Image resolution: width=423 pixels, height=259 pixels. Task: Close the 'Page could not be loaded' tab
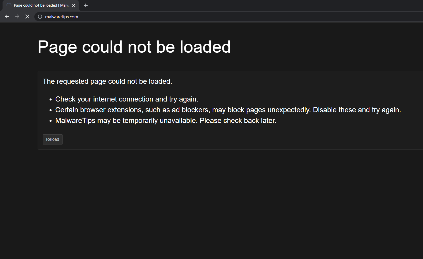pyautogui.click(x=74, y=5)
